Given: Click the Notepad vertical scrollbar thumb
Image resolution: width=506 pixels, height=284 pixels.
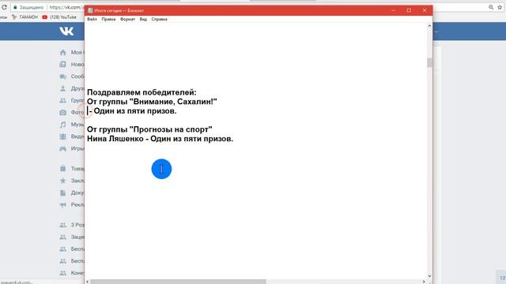Looking at the screenshot, I should 429,63.
